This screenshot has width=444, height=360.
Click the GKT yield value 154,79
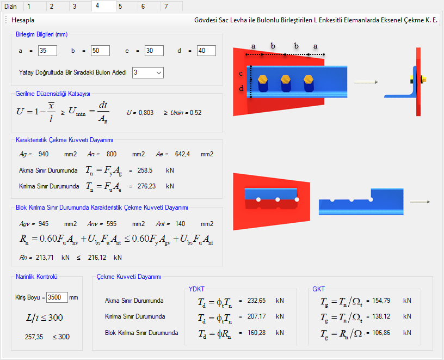click(x=381, y=301)
